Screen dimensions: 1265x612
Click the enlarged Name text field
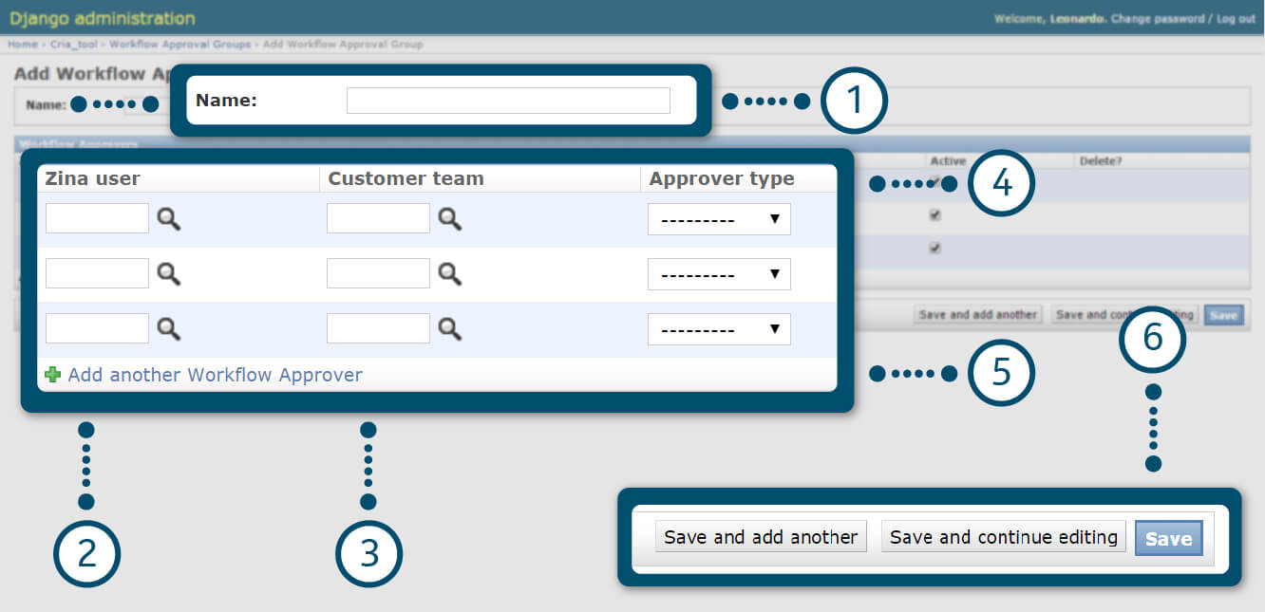coord(508,101)
